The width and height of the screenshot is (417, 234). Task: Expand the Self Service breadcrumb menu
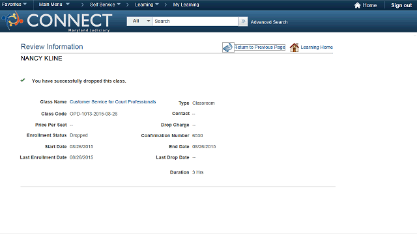105,5
